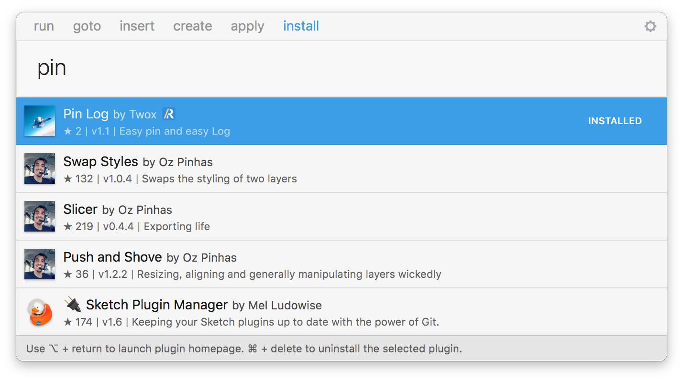683x381 pixels.
Task: Click 'Easy pin and easy Log' description
Action: [x=175, y=131]
